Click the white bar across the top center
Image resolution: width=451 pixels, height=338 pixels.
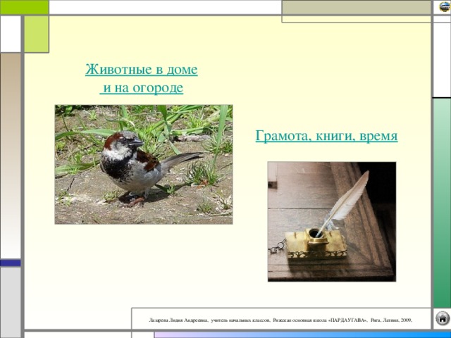point(166,7)
